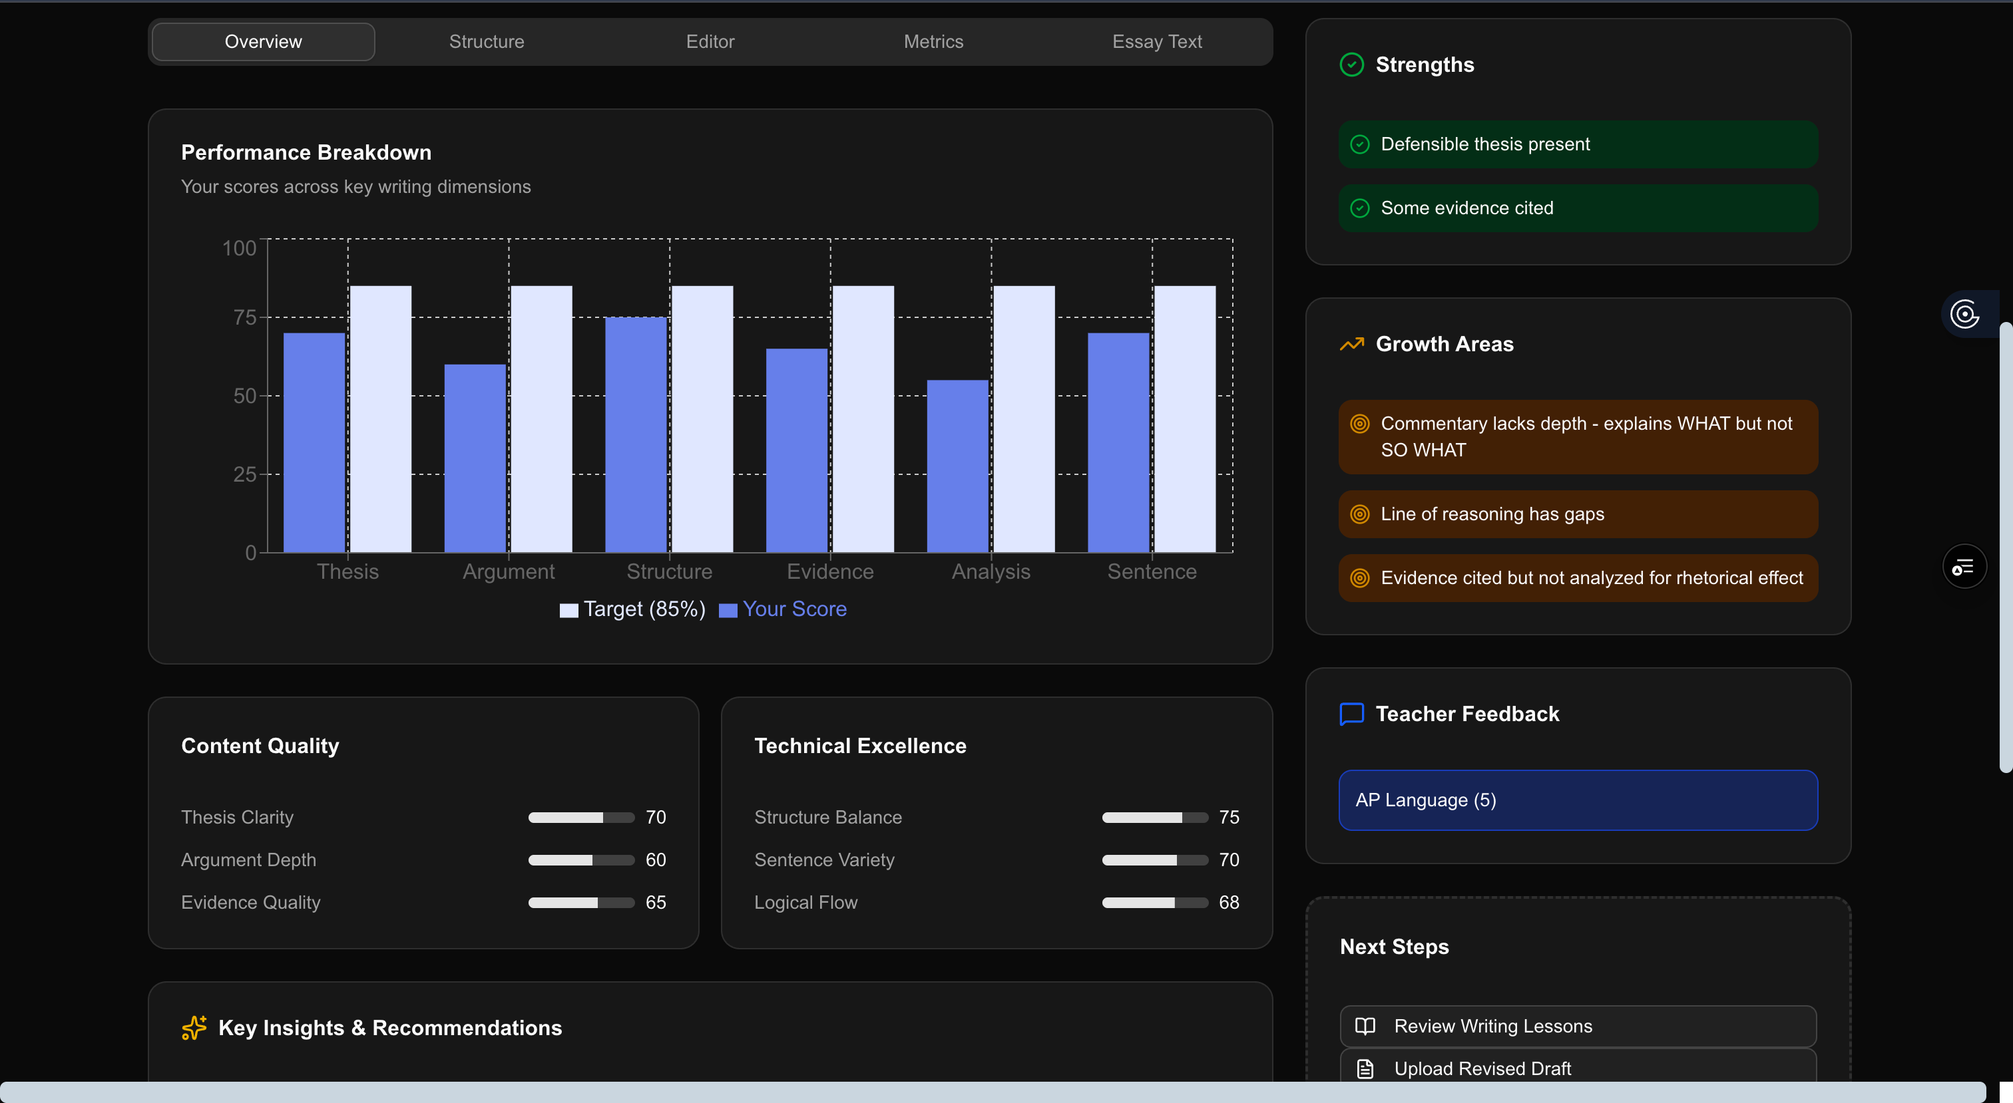This screenshot has width=2013, height=1103.
Task: Click the sparkle icon beside Key Insights
Action: click(194, 1027)
